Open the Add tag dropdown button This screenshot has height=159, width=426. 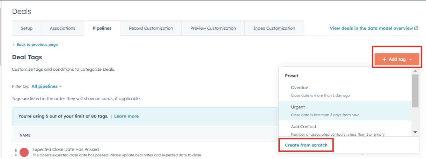pos(397,59)
